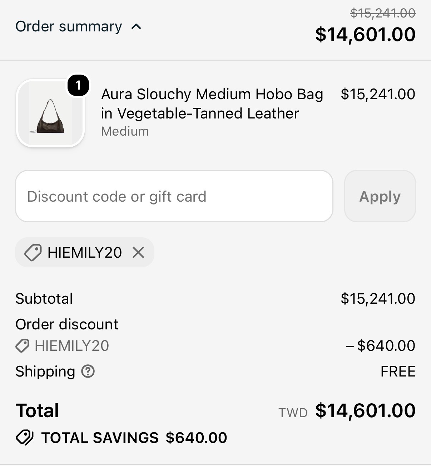Click the quantity badge showing 1
Screen dimensions: 431x475
[78, 85]
